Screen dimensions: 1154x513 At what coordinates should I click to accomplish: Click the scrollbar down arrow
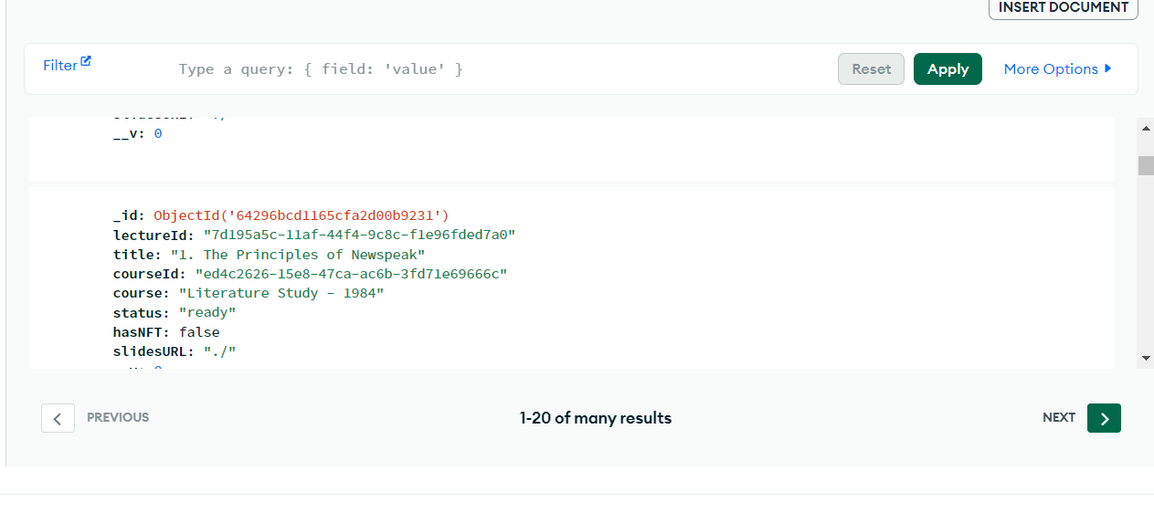[x=1146, y=359]
